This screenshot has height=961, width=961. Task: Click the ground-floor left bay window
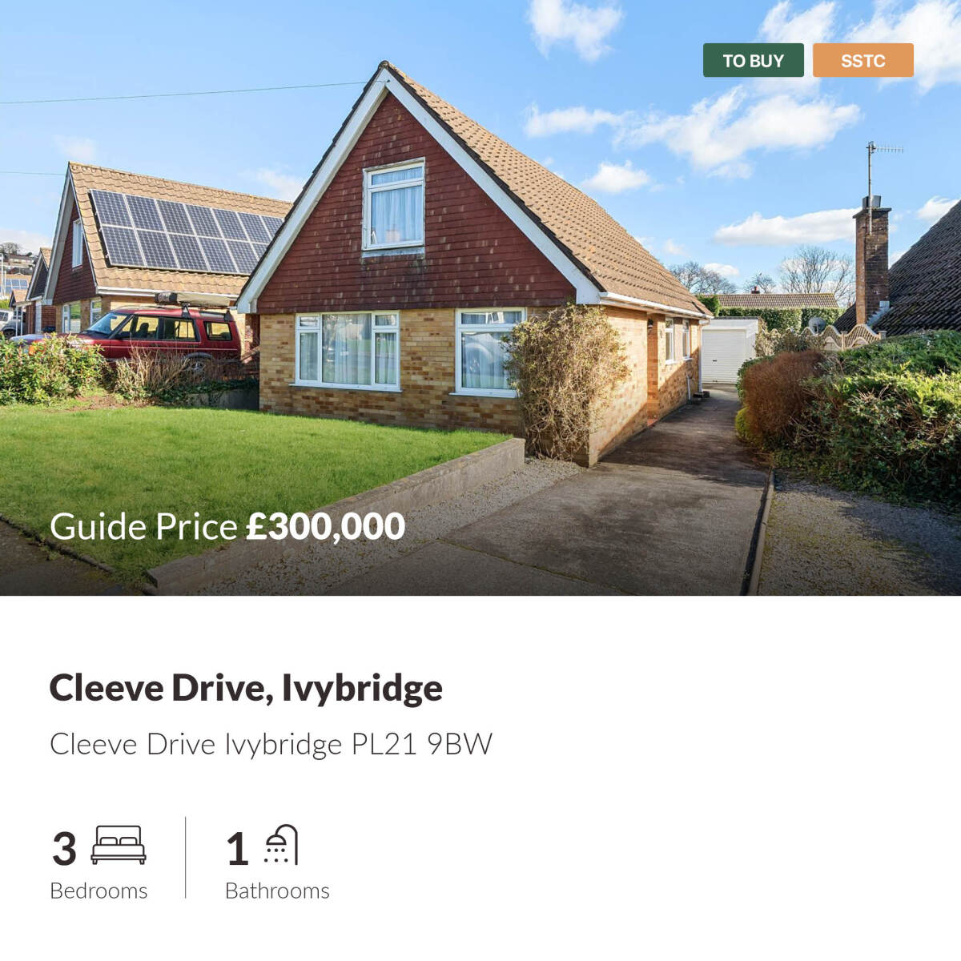coord(348,350)
